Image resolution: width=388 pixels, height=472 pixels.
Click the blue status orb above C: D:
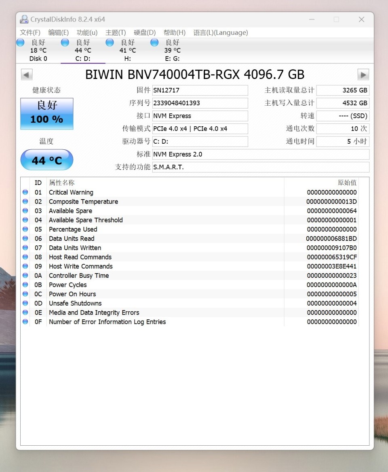pyautogui.click(x=65, y=43)
